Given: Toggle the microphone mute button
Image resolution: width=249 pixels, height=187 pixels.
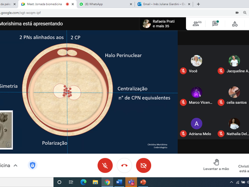Looking at the screenshot, I should [105, 165].
